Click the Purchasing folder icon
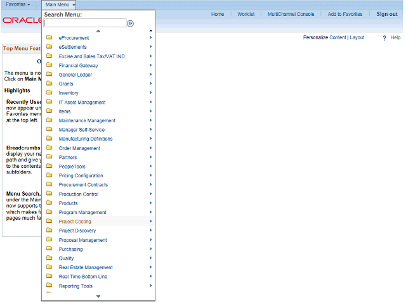 (x=49, y=249)
